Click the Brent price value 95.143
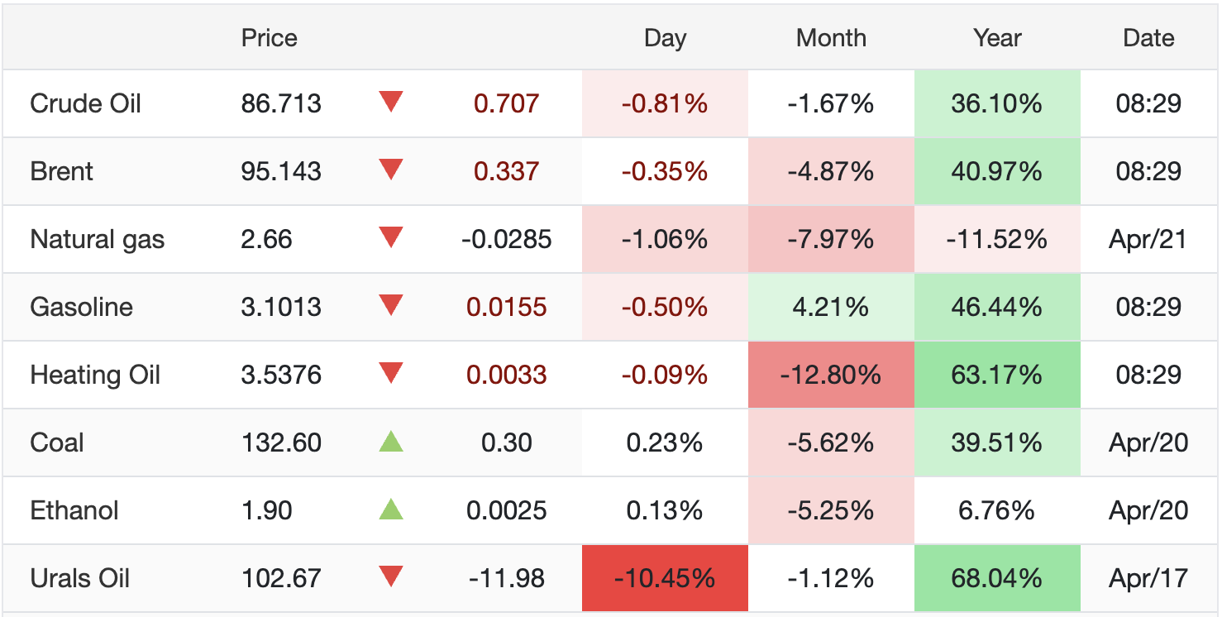This screenshot has width=1222, height=617. (x=281, y=171)
